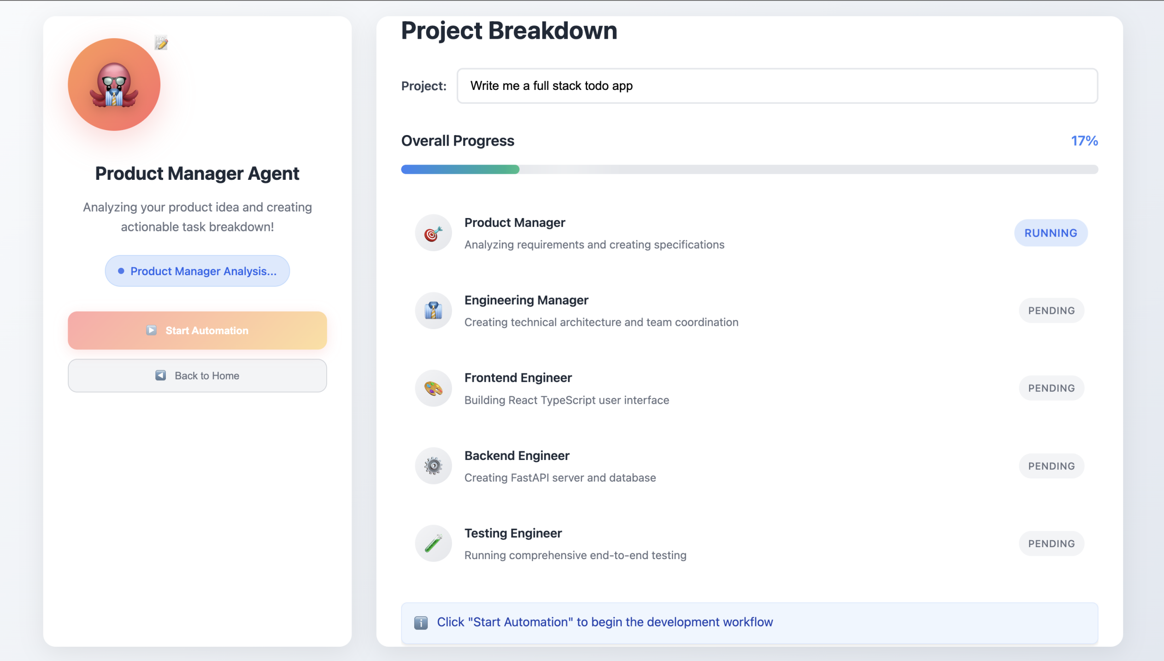The height and width of the screenshot is (661, 1164).
Task: Click the Product Manager dartboard icon
Action: pos(433,233)
